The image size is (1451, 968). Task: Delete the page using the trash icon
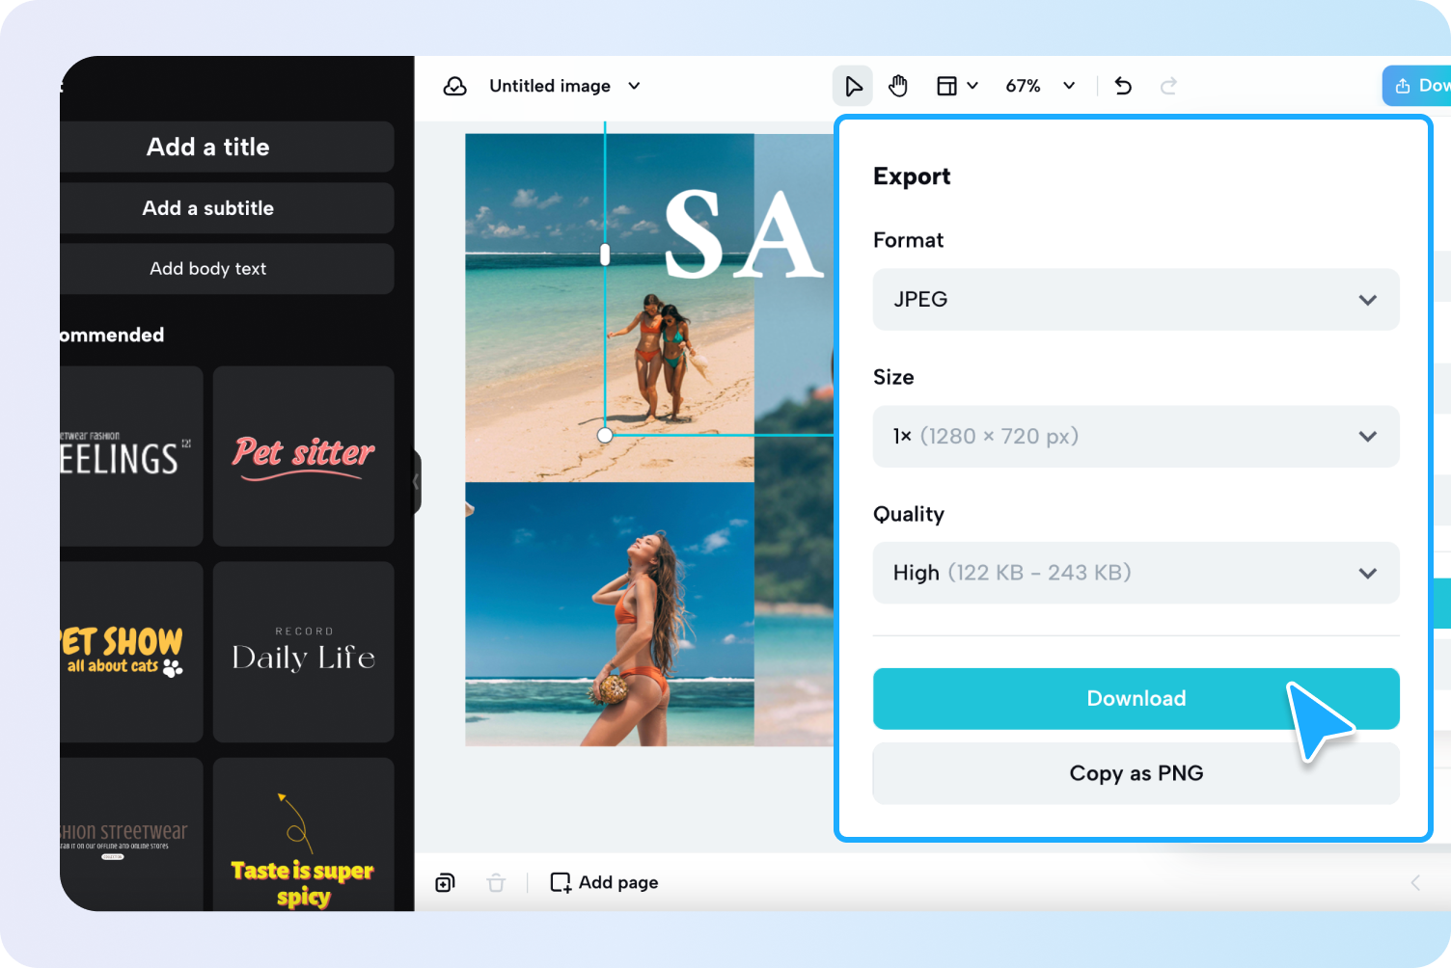pos(496,882)
